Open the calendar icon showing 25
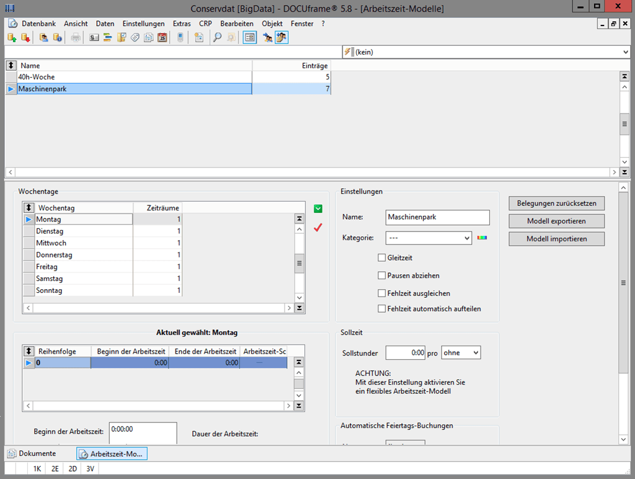Image resolution: width=635 pixels, height=479 pixels. 162,38
